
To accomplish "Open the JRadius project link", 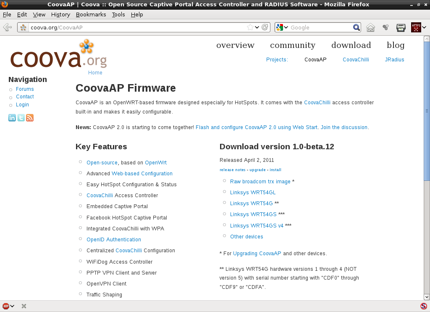I will point(394,60).
